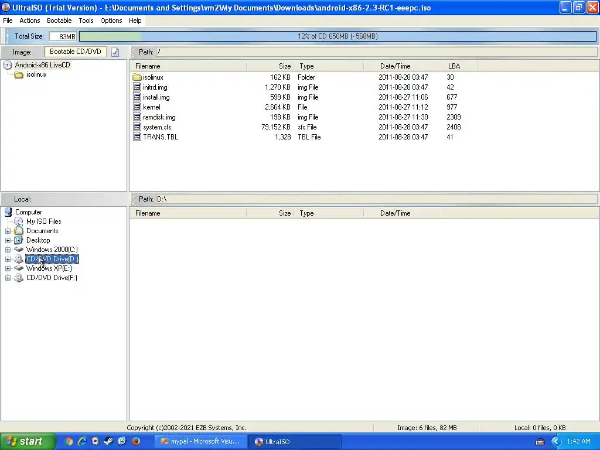Viewport: 600px width, 450px height.
Task: Show hidden system tray icons arrow
Action: (x=556, y=442)
